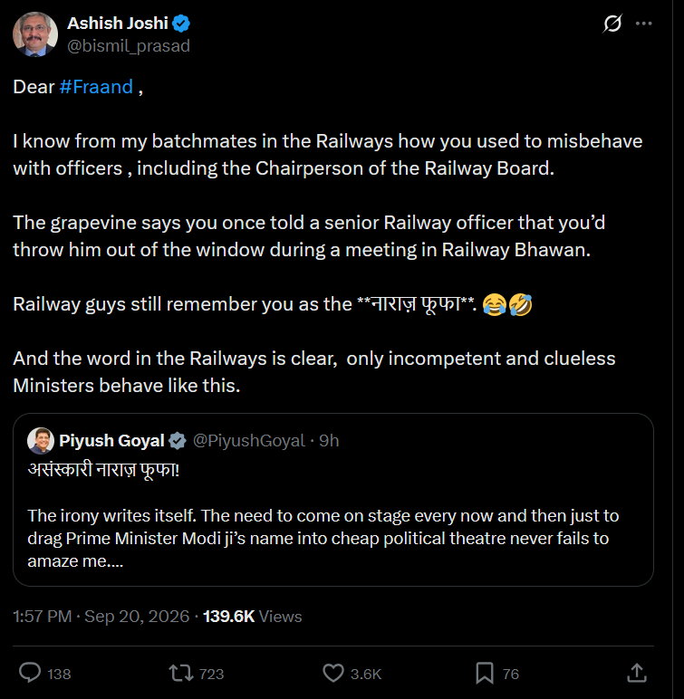
Task: Open the reply comment icon
Action: point(30,673)
